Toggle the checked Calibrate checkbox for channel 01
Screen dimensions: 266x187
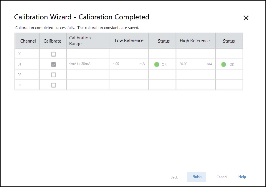[54, 64]
